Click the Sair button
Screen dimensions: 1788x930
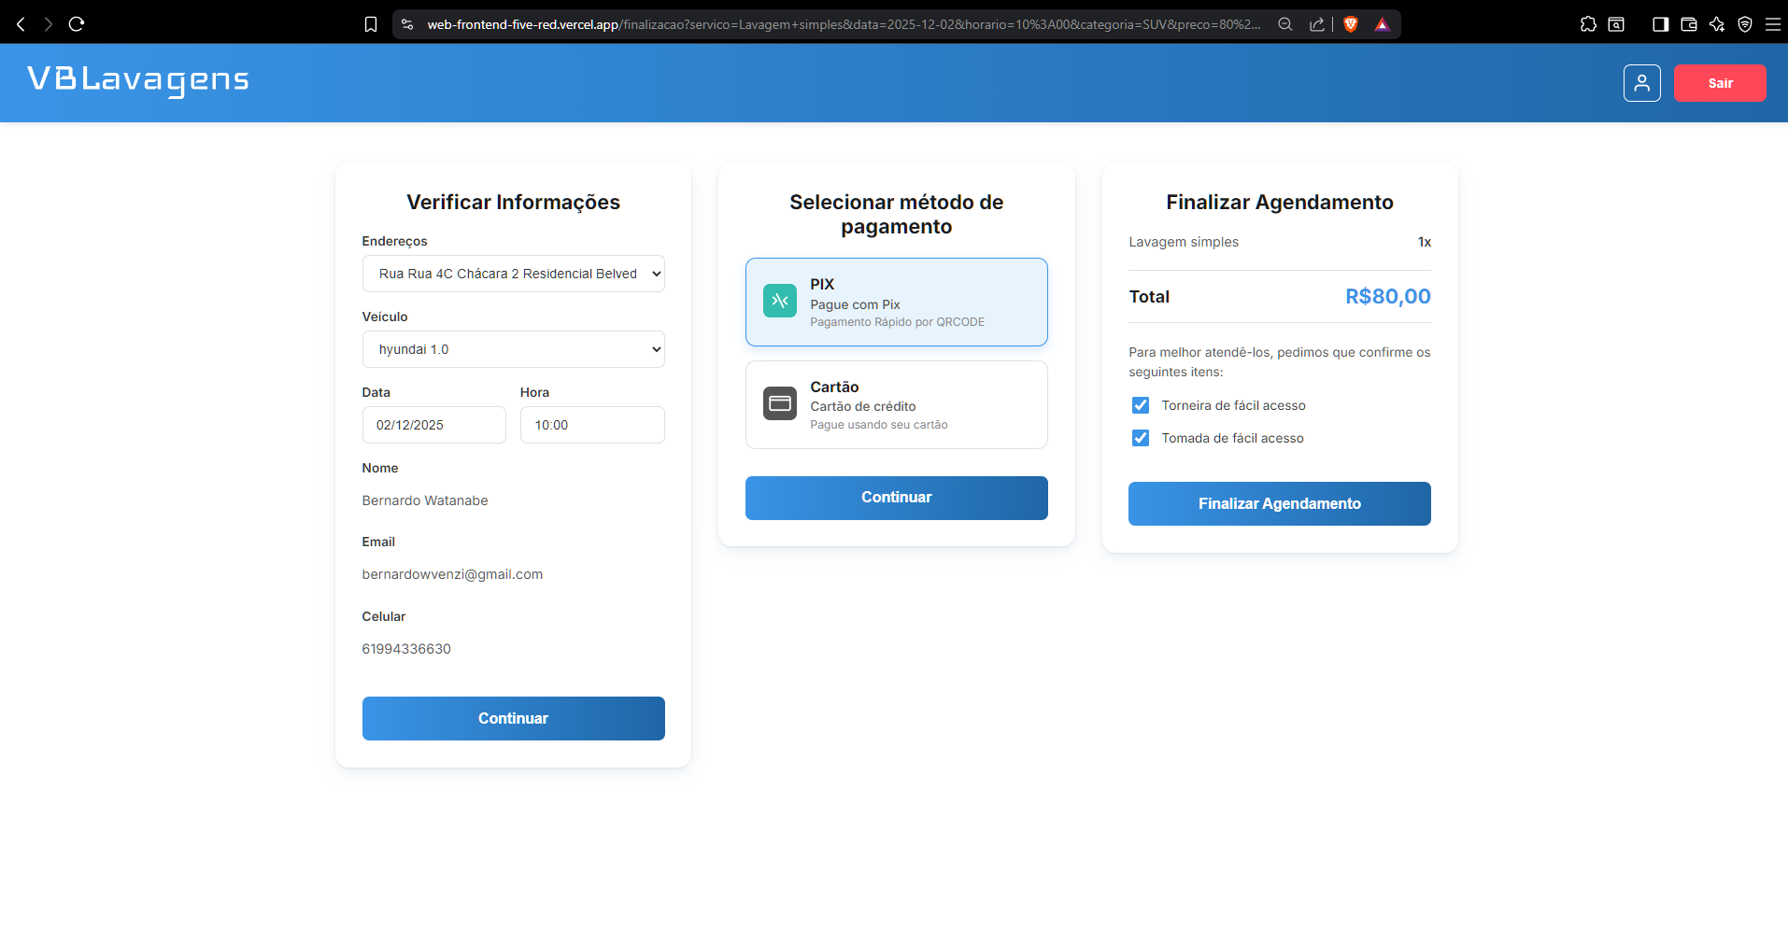coord(1720,82)
